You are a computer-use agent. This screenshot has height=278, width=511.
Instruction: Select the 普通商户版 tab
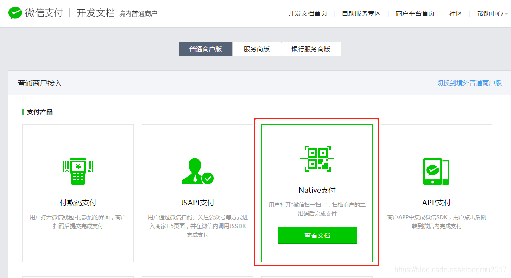coord(205,49)
